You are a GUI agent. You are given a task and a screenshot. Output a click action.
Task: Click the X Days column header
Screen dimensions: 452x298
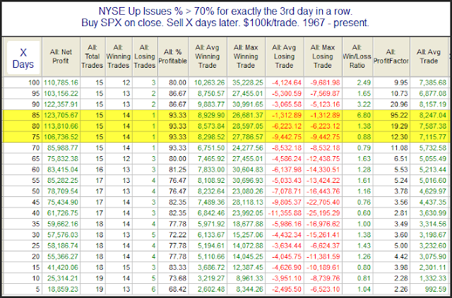23,58
